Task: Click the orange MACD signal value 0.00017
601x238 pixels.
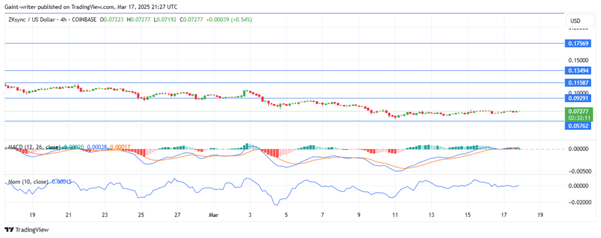Action: pos(120,147)
